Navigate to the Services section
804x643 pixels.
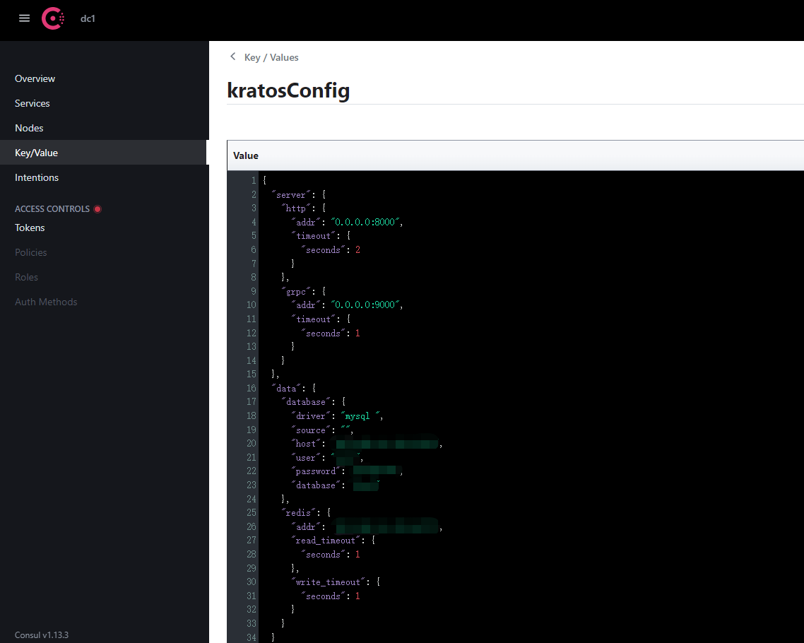pos(32,103)
